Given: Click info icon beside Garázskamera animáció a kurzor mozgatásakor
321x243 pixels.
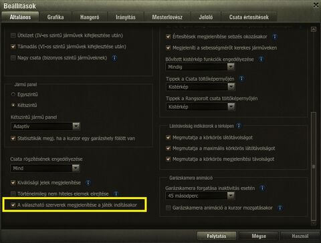Looking at the screenshot, I should (x=280, y=208).
